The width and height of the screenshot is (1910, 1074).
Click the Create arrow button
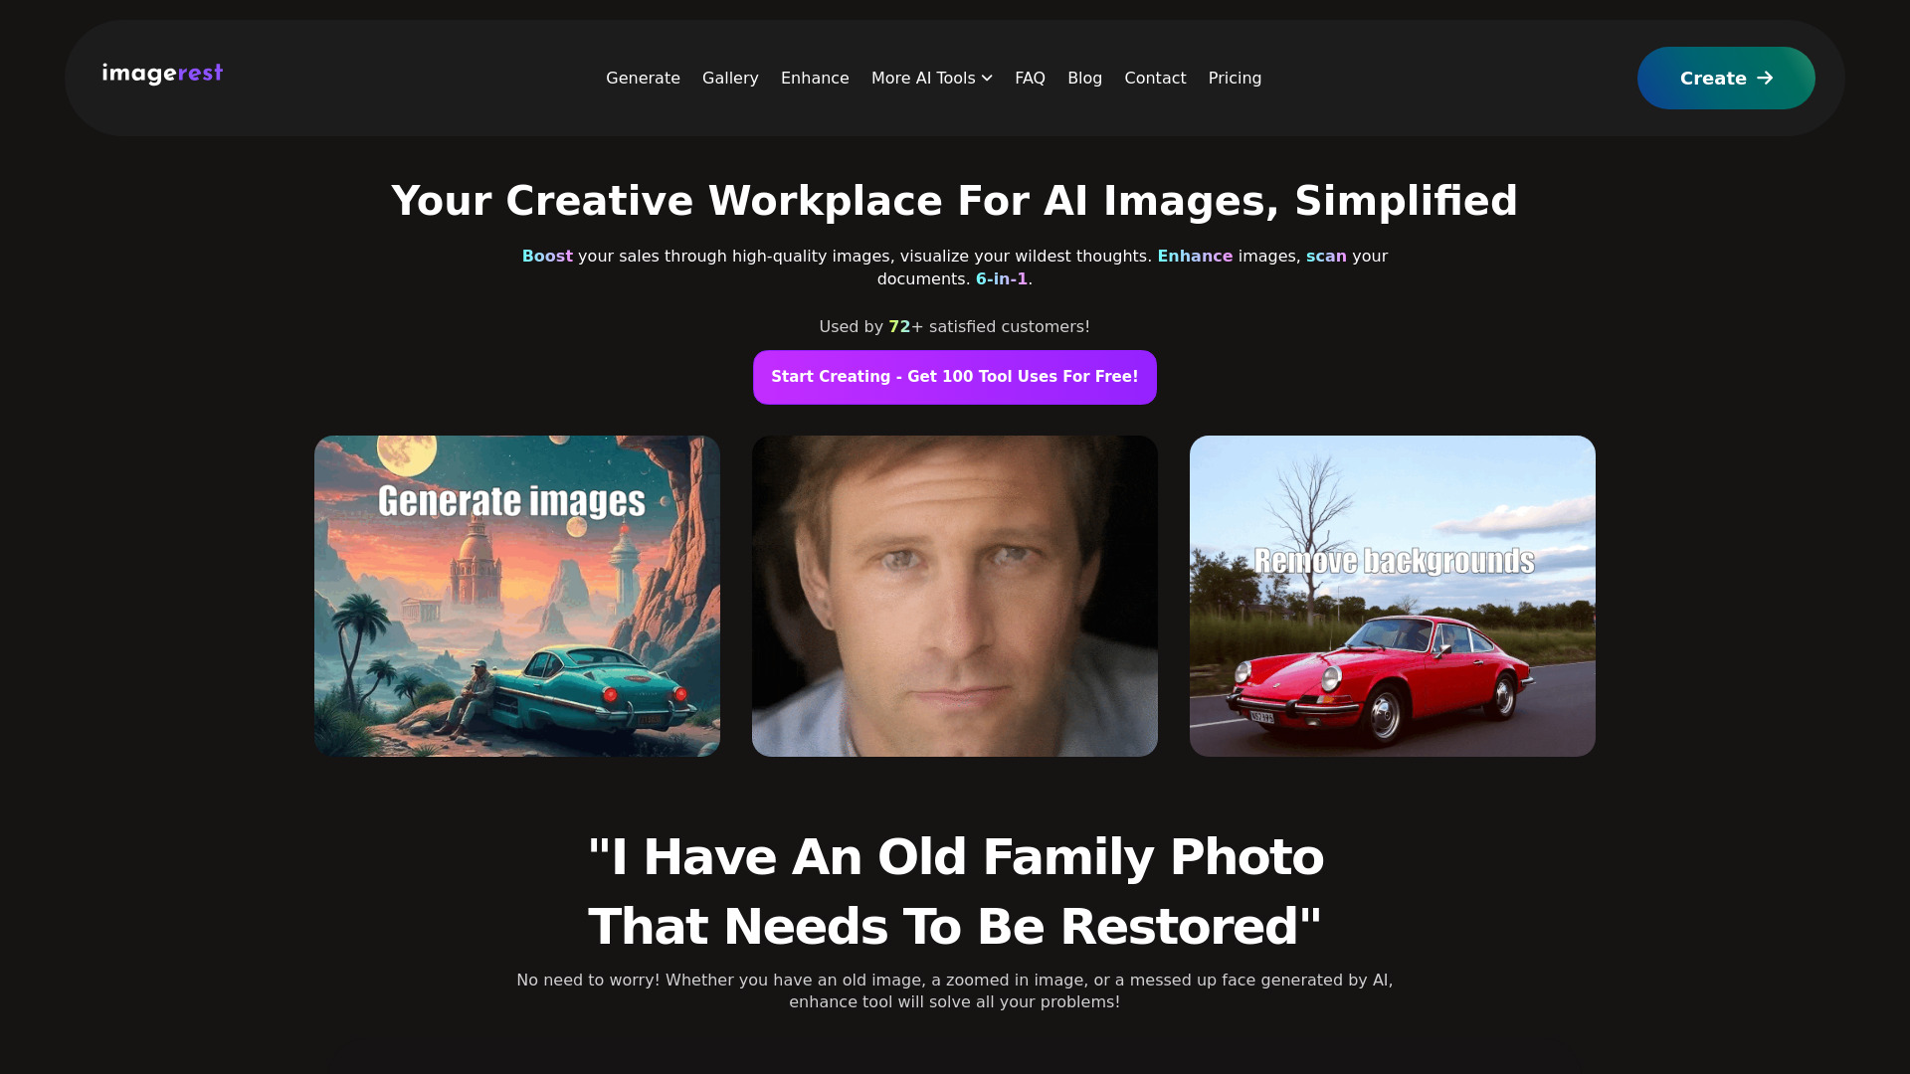click(1726, 78)
